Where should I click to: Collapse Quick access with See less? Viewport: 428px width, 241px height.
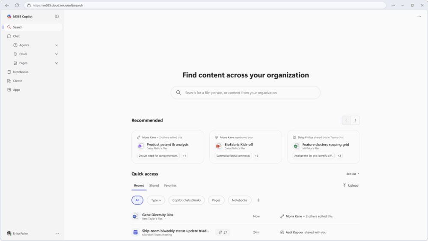353,174
